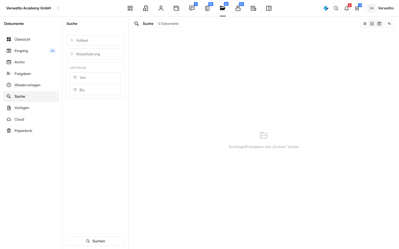Open the door icon with badge 15
The width and height of the screenshot is (399, 249).
(x=207, y=8)
